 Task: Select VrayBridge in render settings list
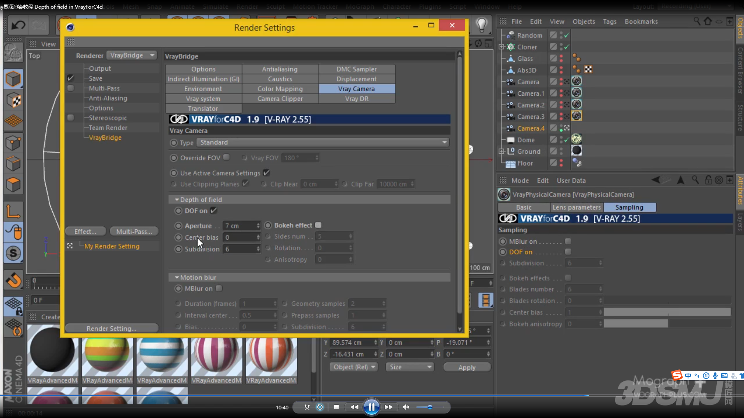[x=105, y=138]
